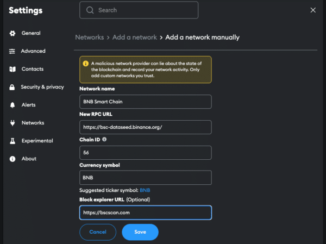This screenshot has height=244, width=326.
Task: Return to Add a network breadcrumb
Action: pos(135,37)
